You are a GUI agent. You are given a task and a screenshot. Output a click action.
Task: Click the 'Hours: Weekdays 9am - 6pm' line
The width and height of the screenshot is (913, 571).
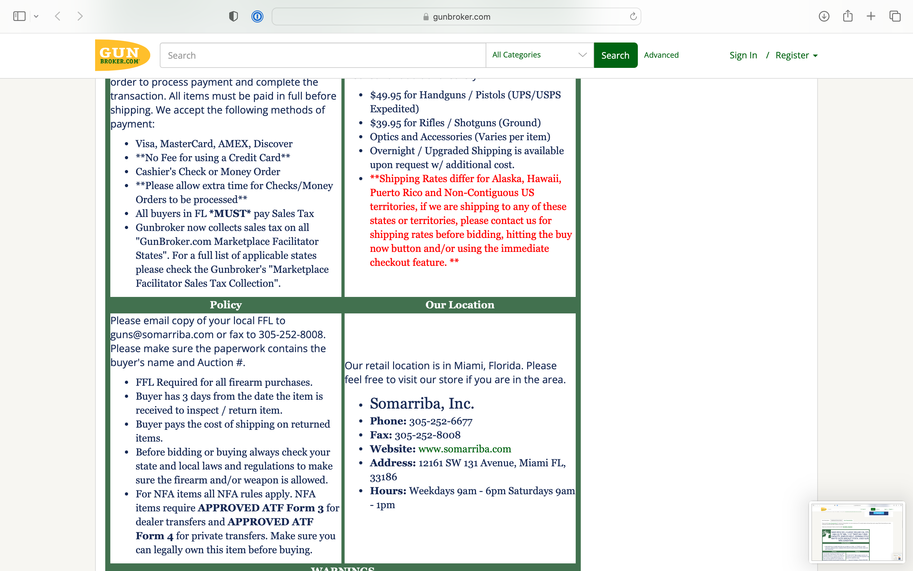(472, 498)
